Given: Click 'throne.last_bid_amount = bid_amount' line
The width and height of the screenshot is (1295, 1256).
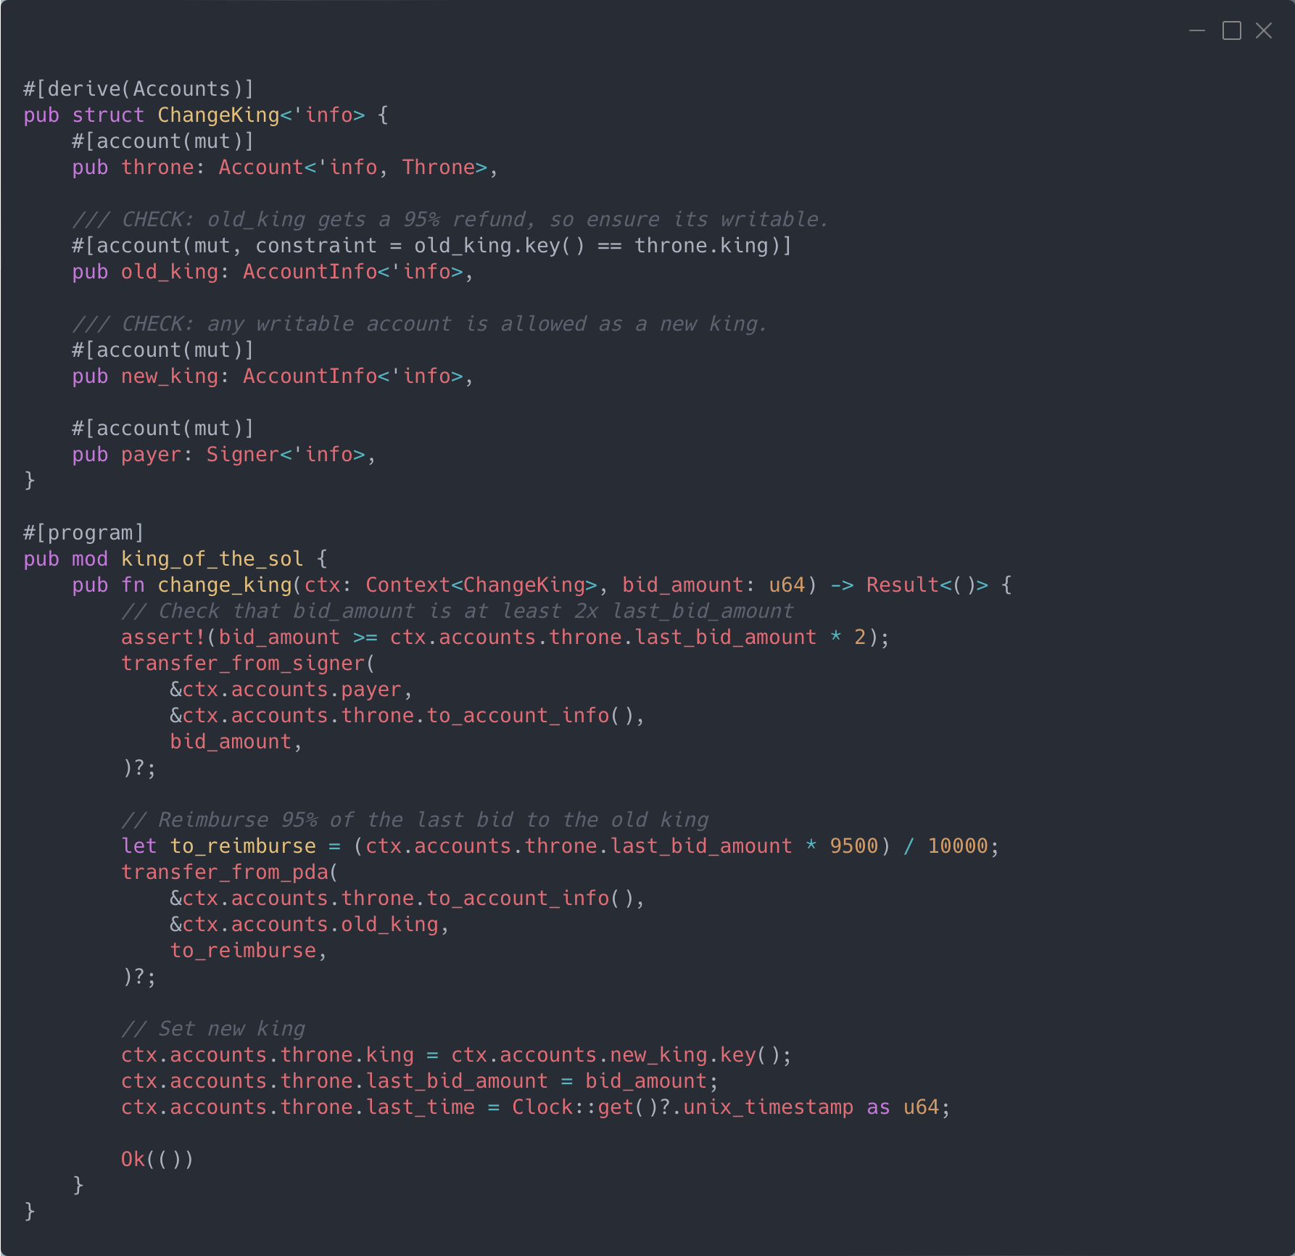Looking at the screenshot, I should pos(420,1081).
